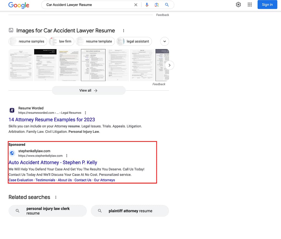The height and width of the screenshot is (239, 281).
Task: Submit search with magnifying glass icon
Action: (167, 5)
